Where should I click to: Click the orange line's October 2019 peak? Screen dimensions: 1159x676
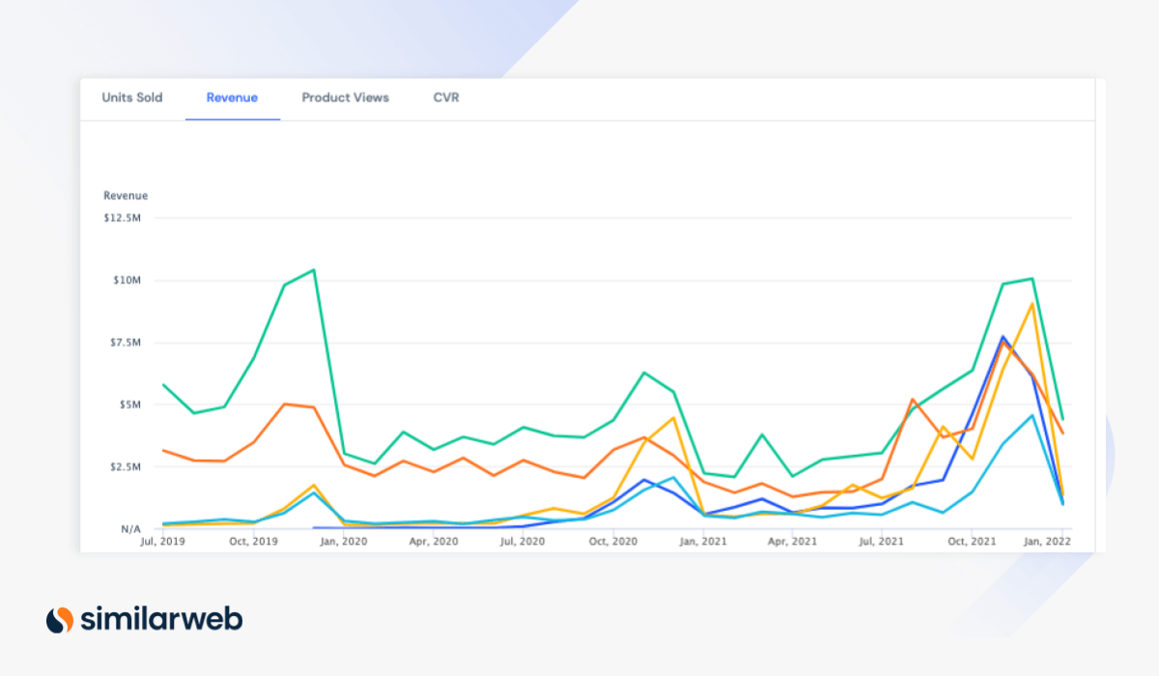[x=285, y=405]
